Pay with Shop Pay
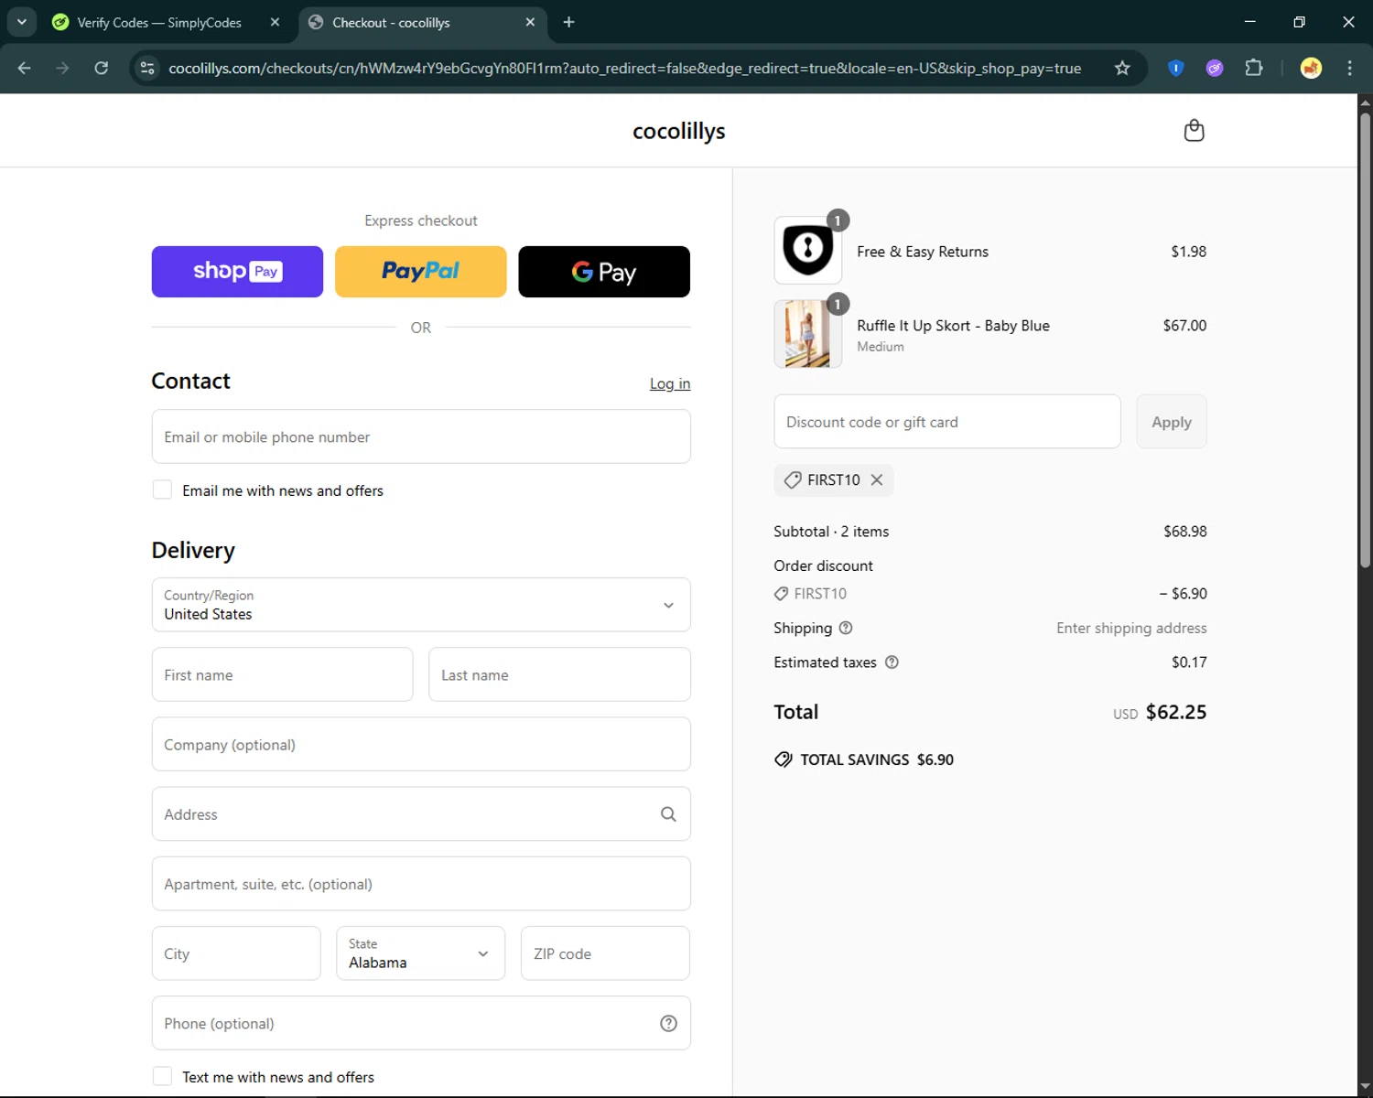 coord(237,272)
